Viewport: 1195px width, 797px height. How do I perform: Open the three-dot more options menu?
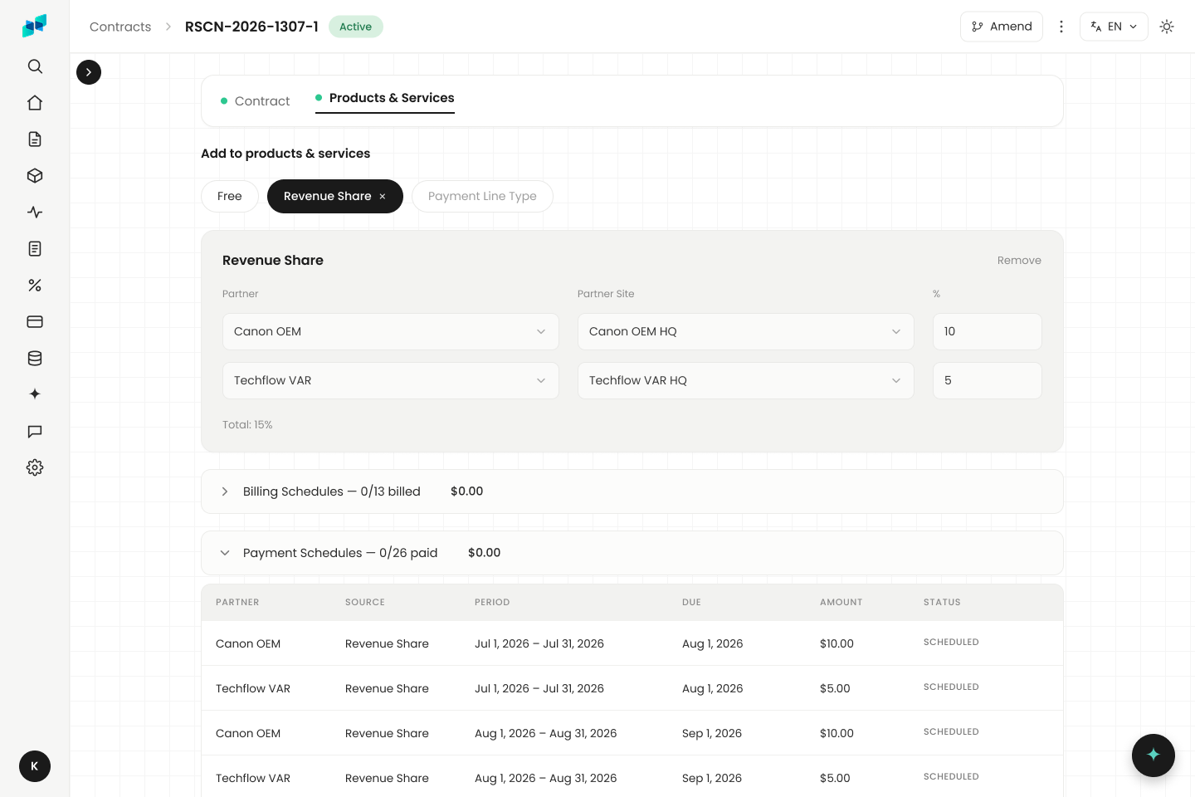pos(1061,27)
